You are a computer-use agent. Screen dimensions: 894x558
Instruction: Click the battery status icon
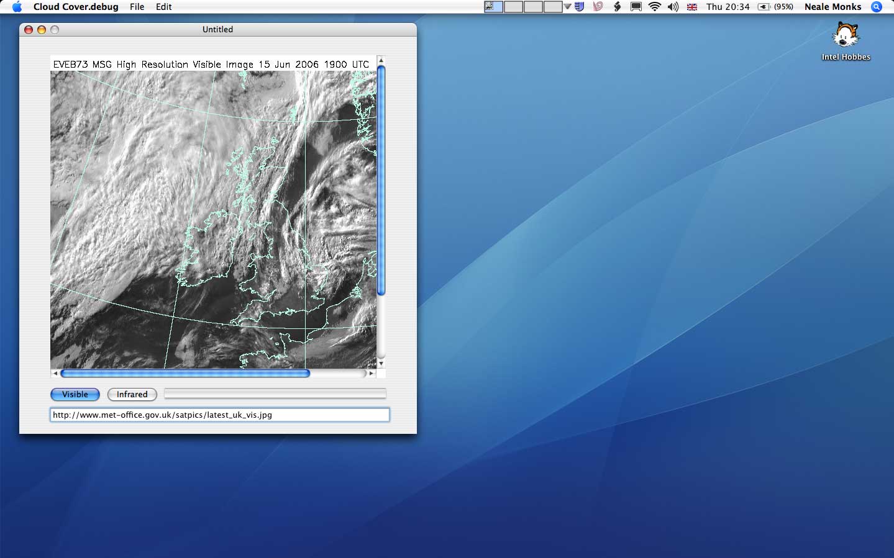pyautogui.click(x=764, y=7)
